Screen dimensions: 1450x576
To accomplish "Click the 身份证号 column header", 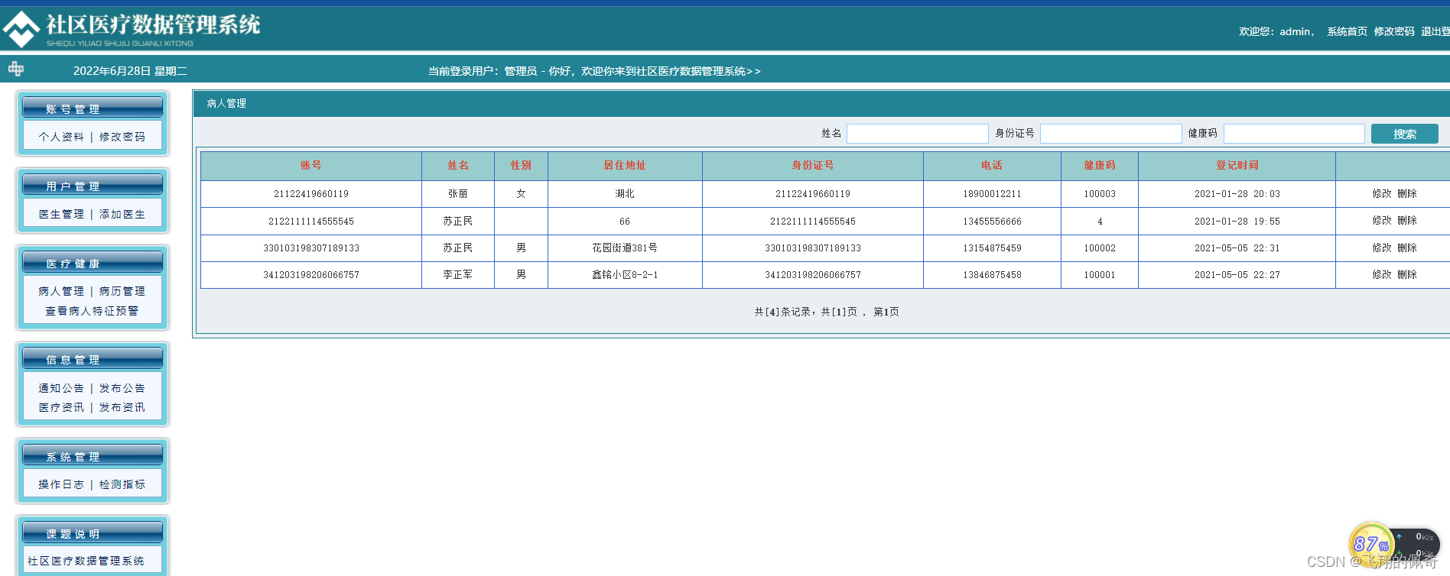I will click(813, 166).
